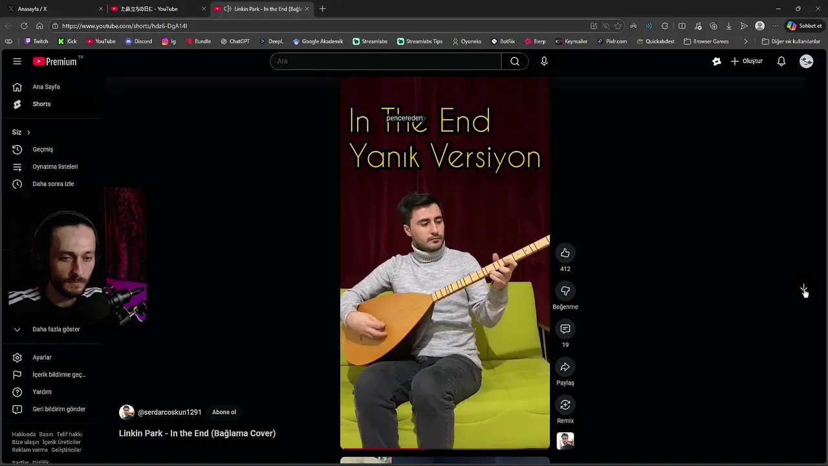This screenshot has height=466, width=828.
Task: Expand the Siz section
Action: point(21,132)
